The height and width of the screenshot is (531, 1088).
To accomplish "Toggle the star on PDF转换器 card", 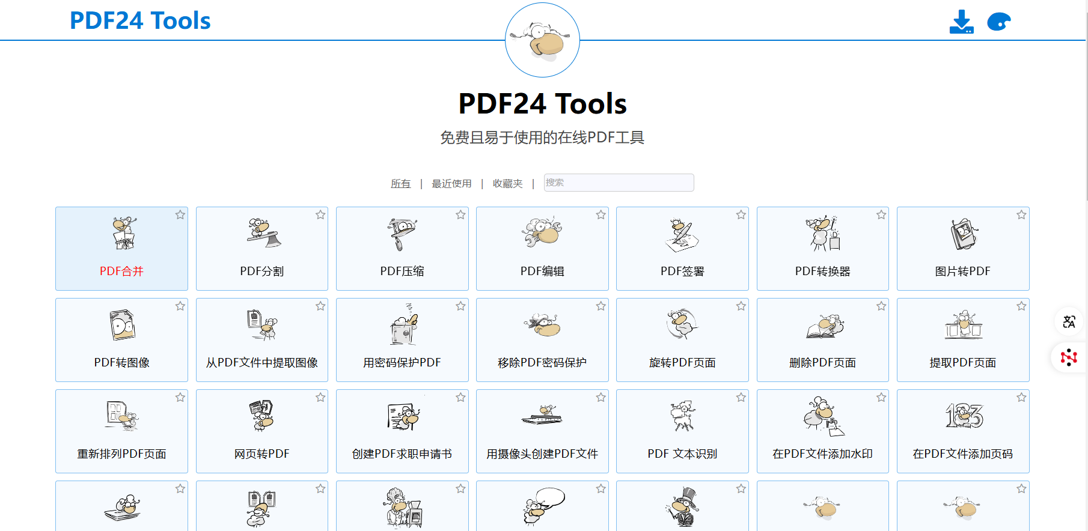I will 881,215.
